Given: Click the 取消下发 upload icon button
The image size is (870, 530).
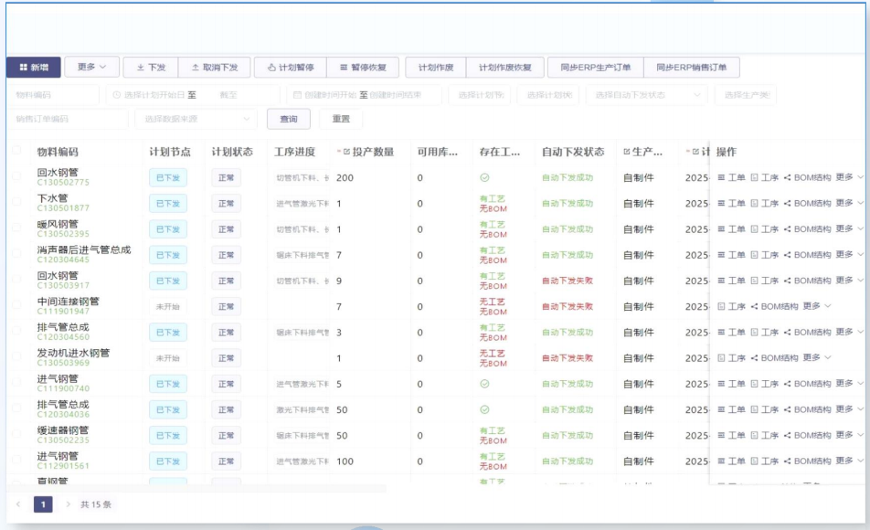Looking at the screenshot, I should 214,68.
